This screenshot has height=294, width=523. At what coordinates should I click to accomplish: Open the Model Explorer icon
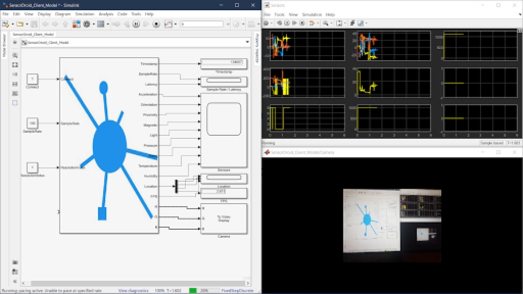pyautogui.click(x=101, y=24)
